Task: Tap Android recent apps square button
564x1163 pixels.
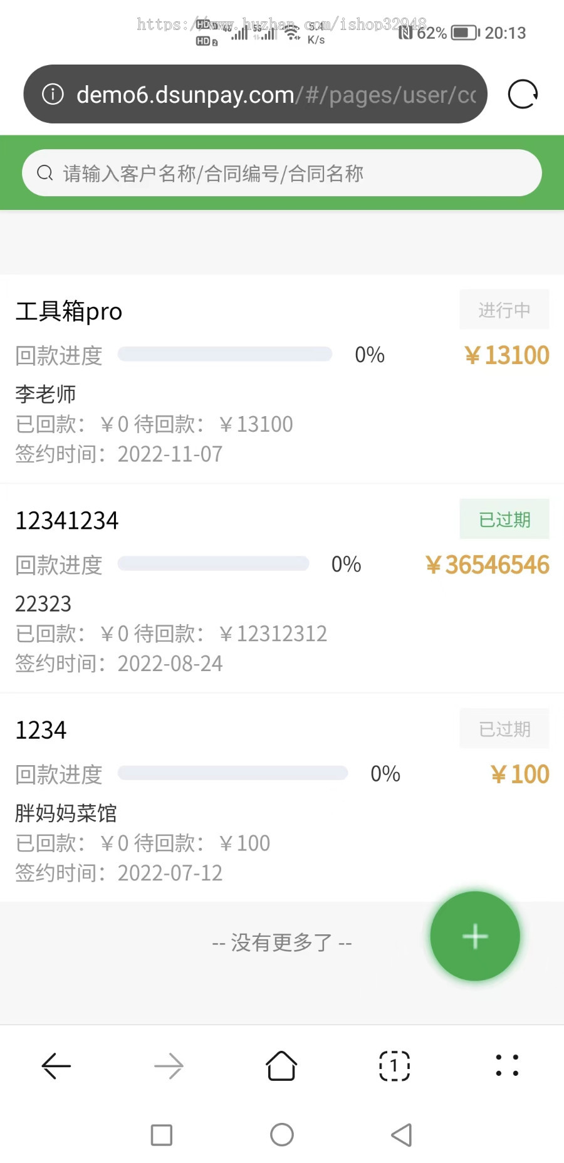Action: [x=162, y=1135]
